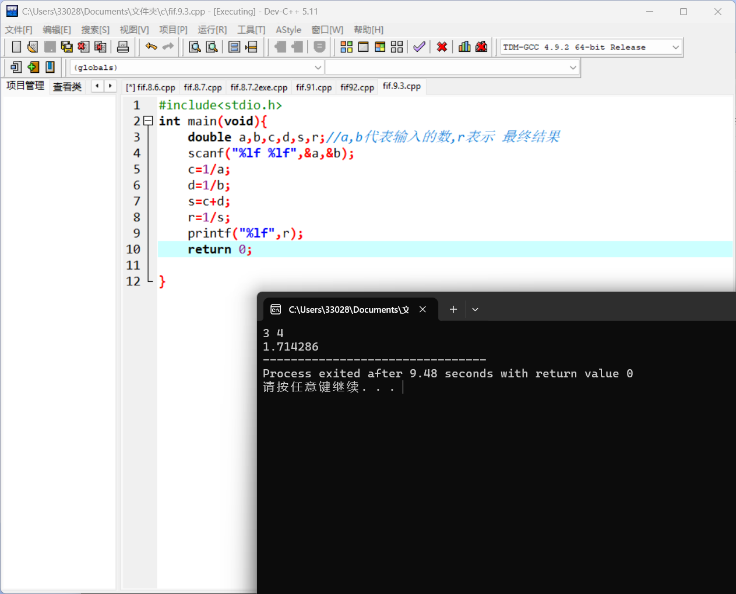Click the r=1/s; code line

tap(209, 217)
